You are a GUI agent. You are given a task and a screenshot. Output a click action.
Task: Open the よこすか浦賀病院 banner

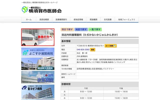pyautogui.click(x=38, y=52)
